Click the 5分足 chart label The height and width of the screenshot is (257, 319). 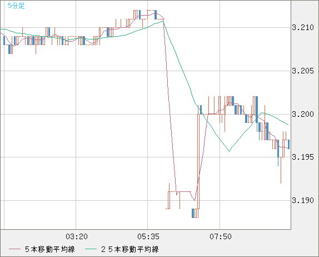(x=16, y=6)
